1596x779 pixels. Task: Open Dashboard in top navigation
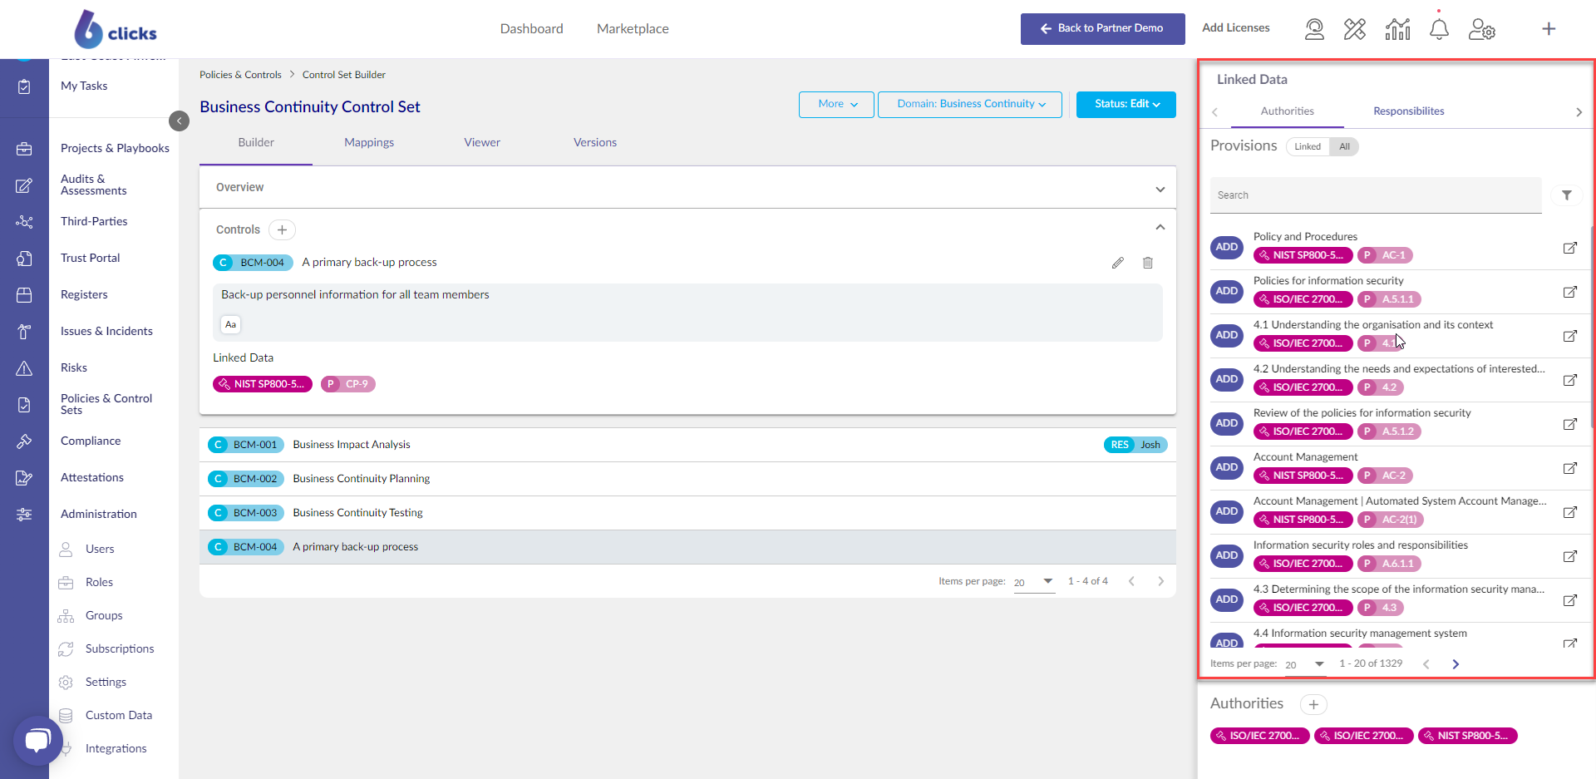point(531,29)
